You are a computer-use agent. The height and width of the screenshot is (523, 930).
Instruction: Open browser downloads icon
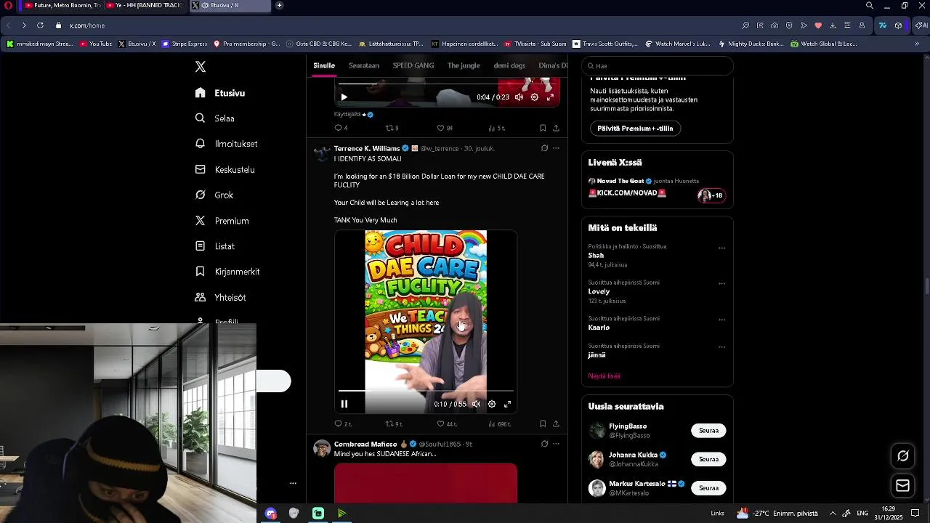(x=833, y=25)
